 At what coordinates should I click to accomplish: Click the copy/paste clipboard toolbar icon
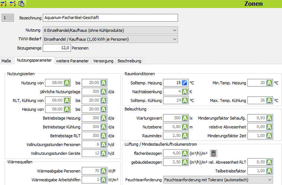(x=21, y=4)
